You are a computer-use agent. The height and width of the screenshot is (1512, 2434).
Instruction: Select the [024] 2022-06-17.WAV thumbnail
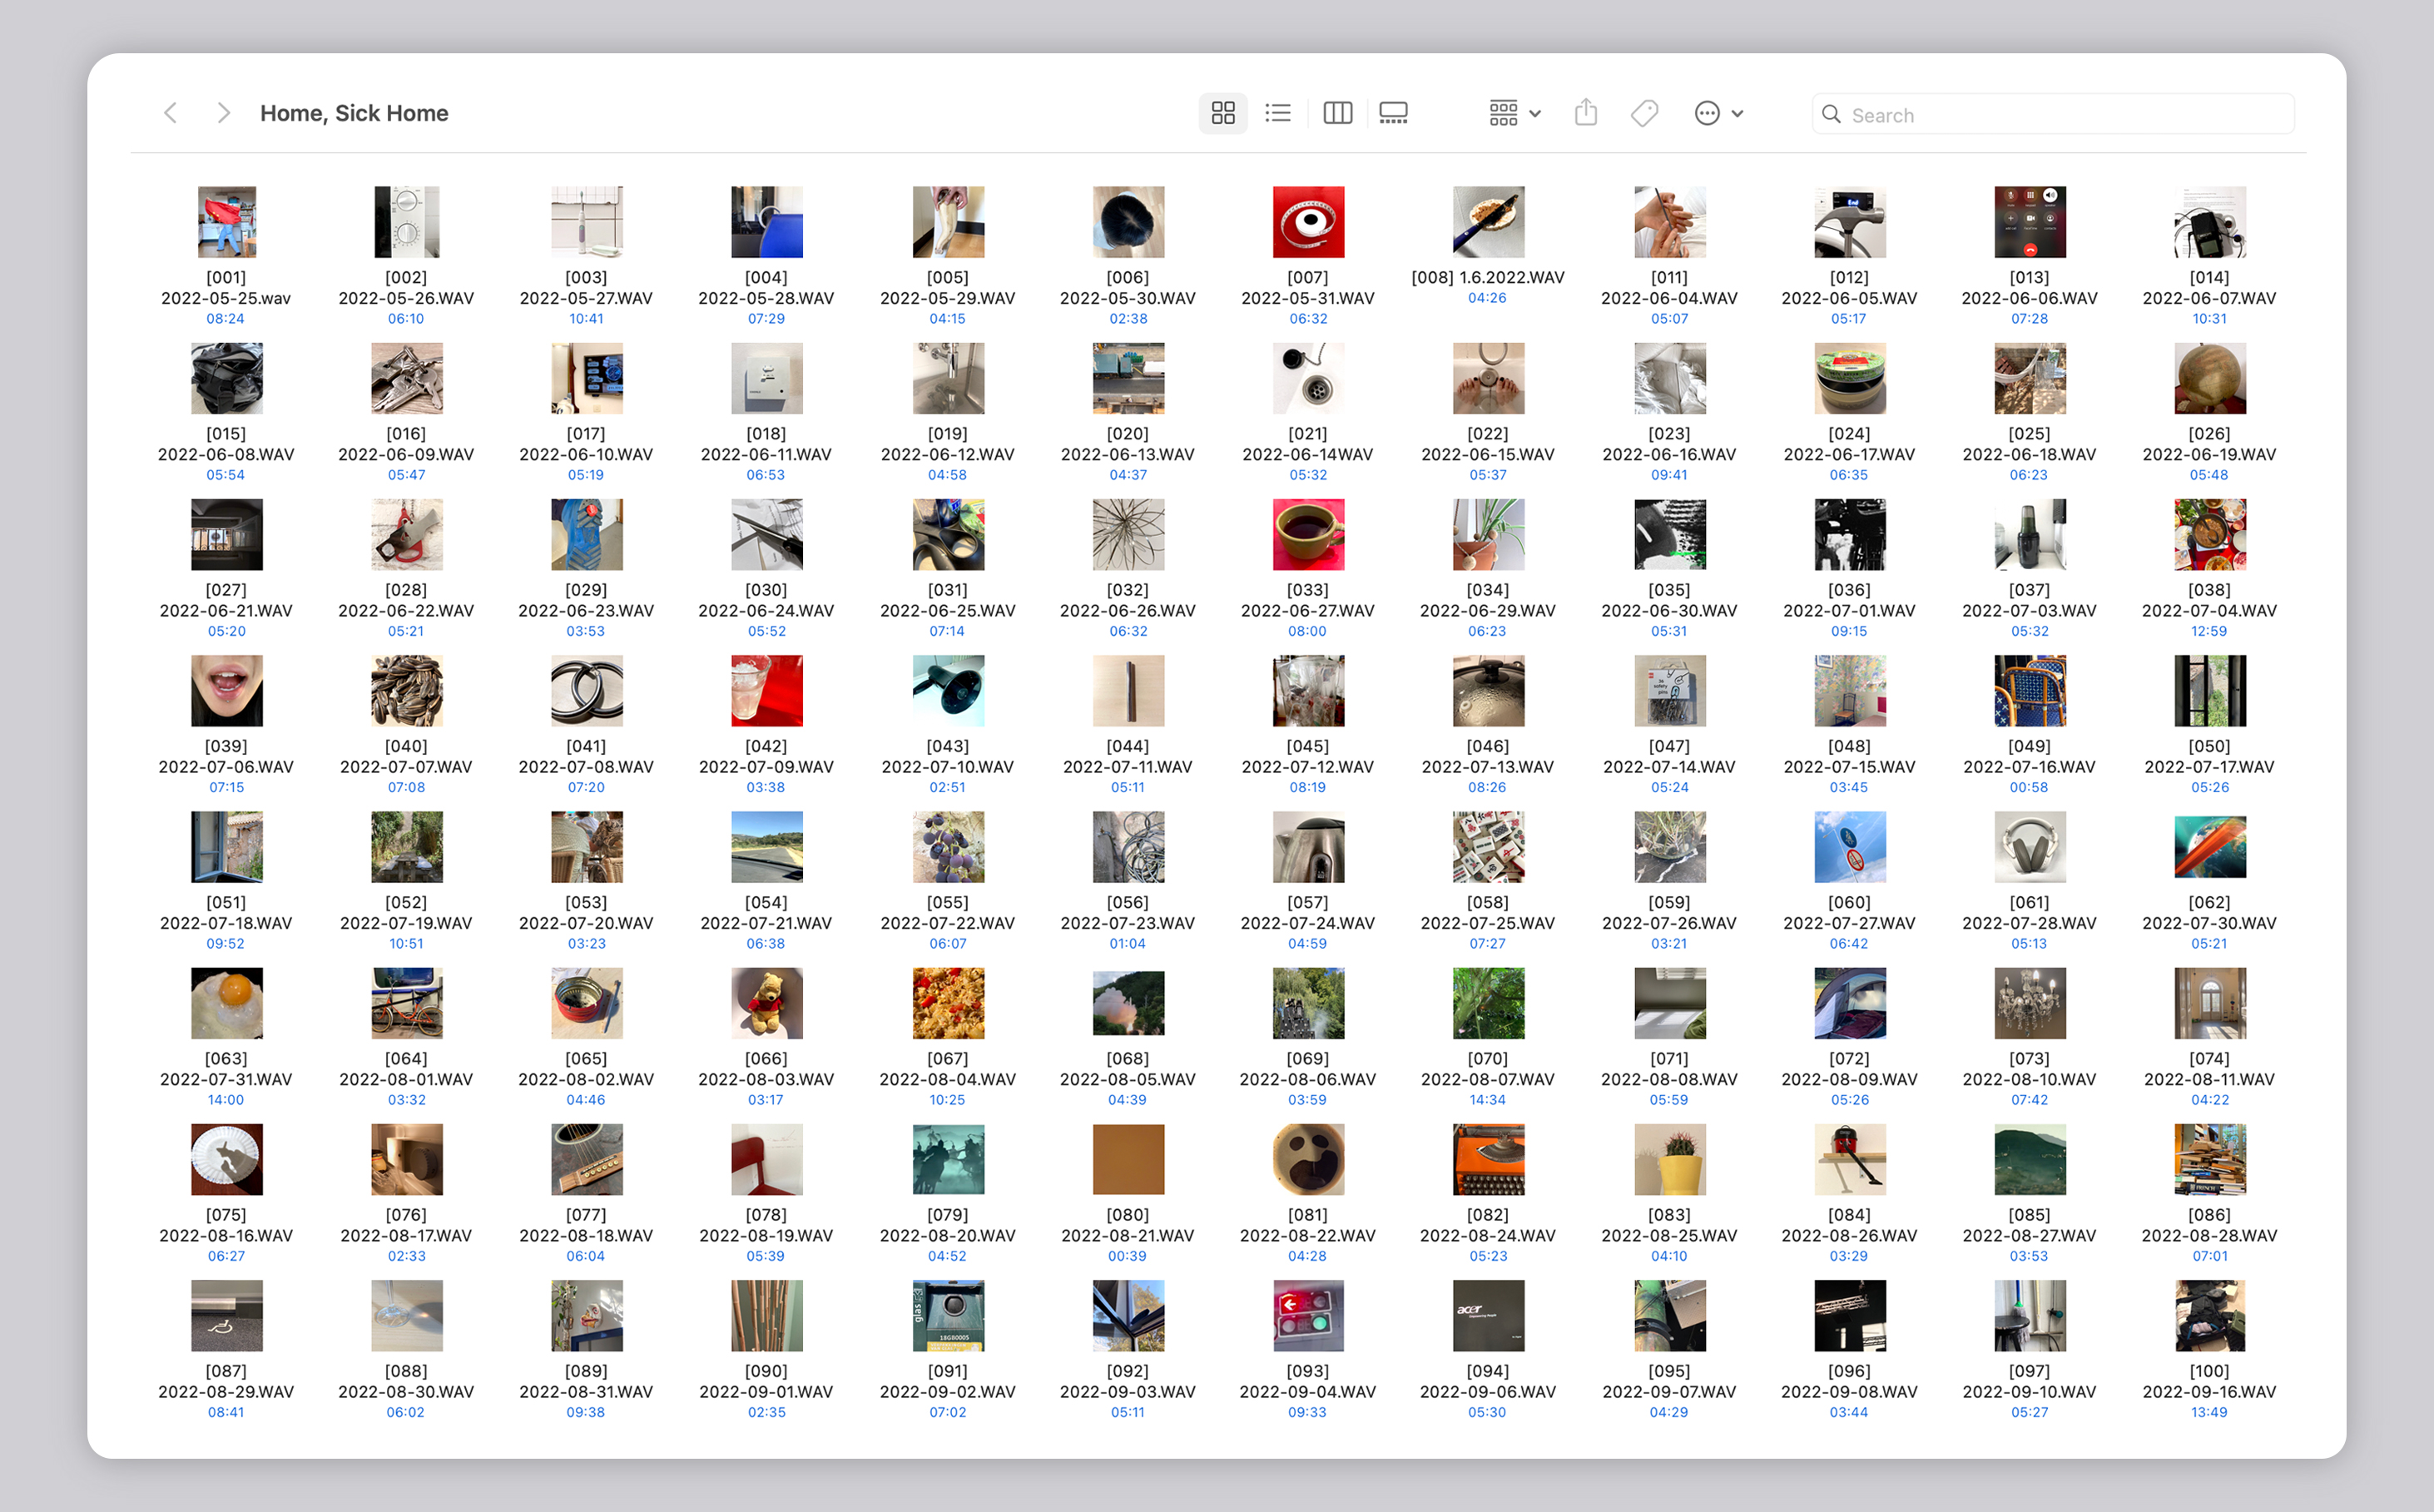point(1849,378)
